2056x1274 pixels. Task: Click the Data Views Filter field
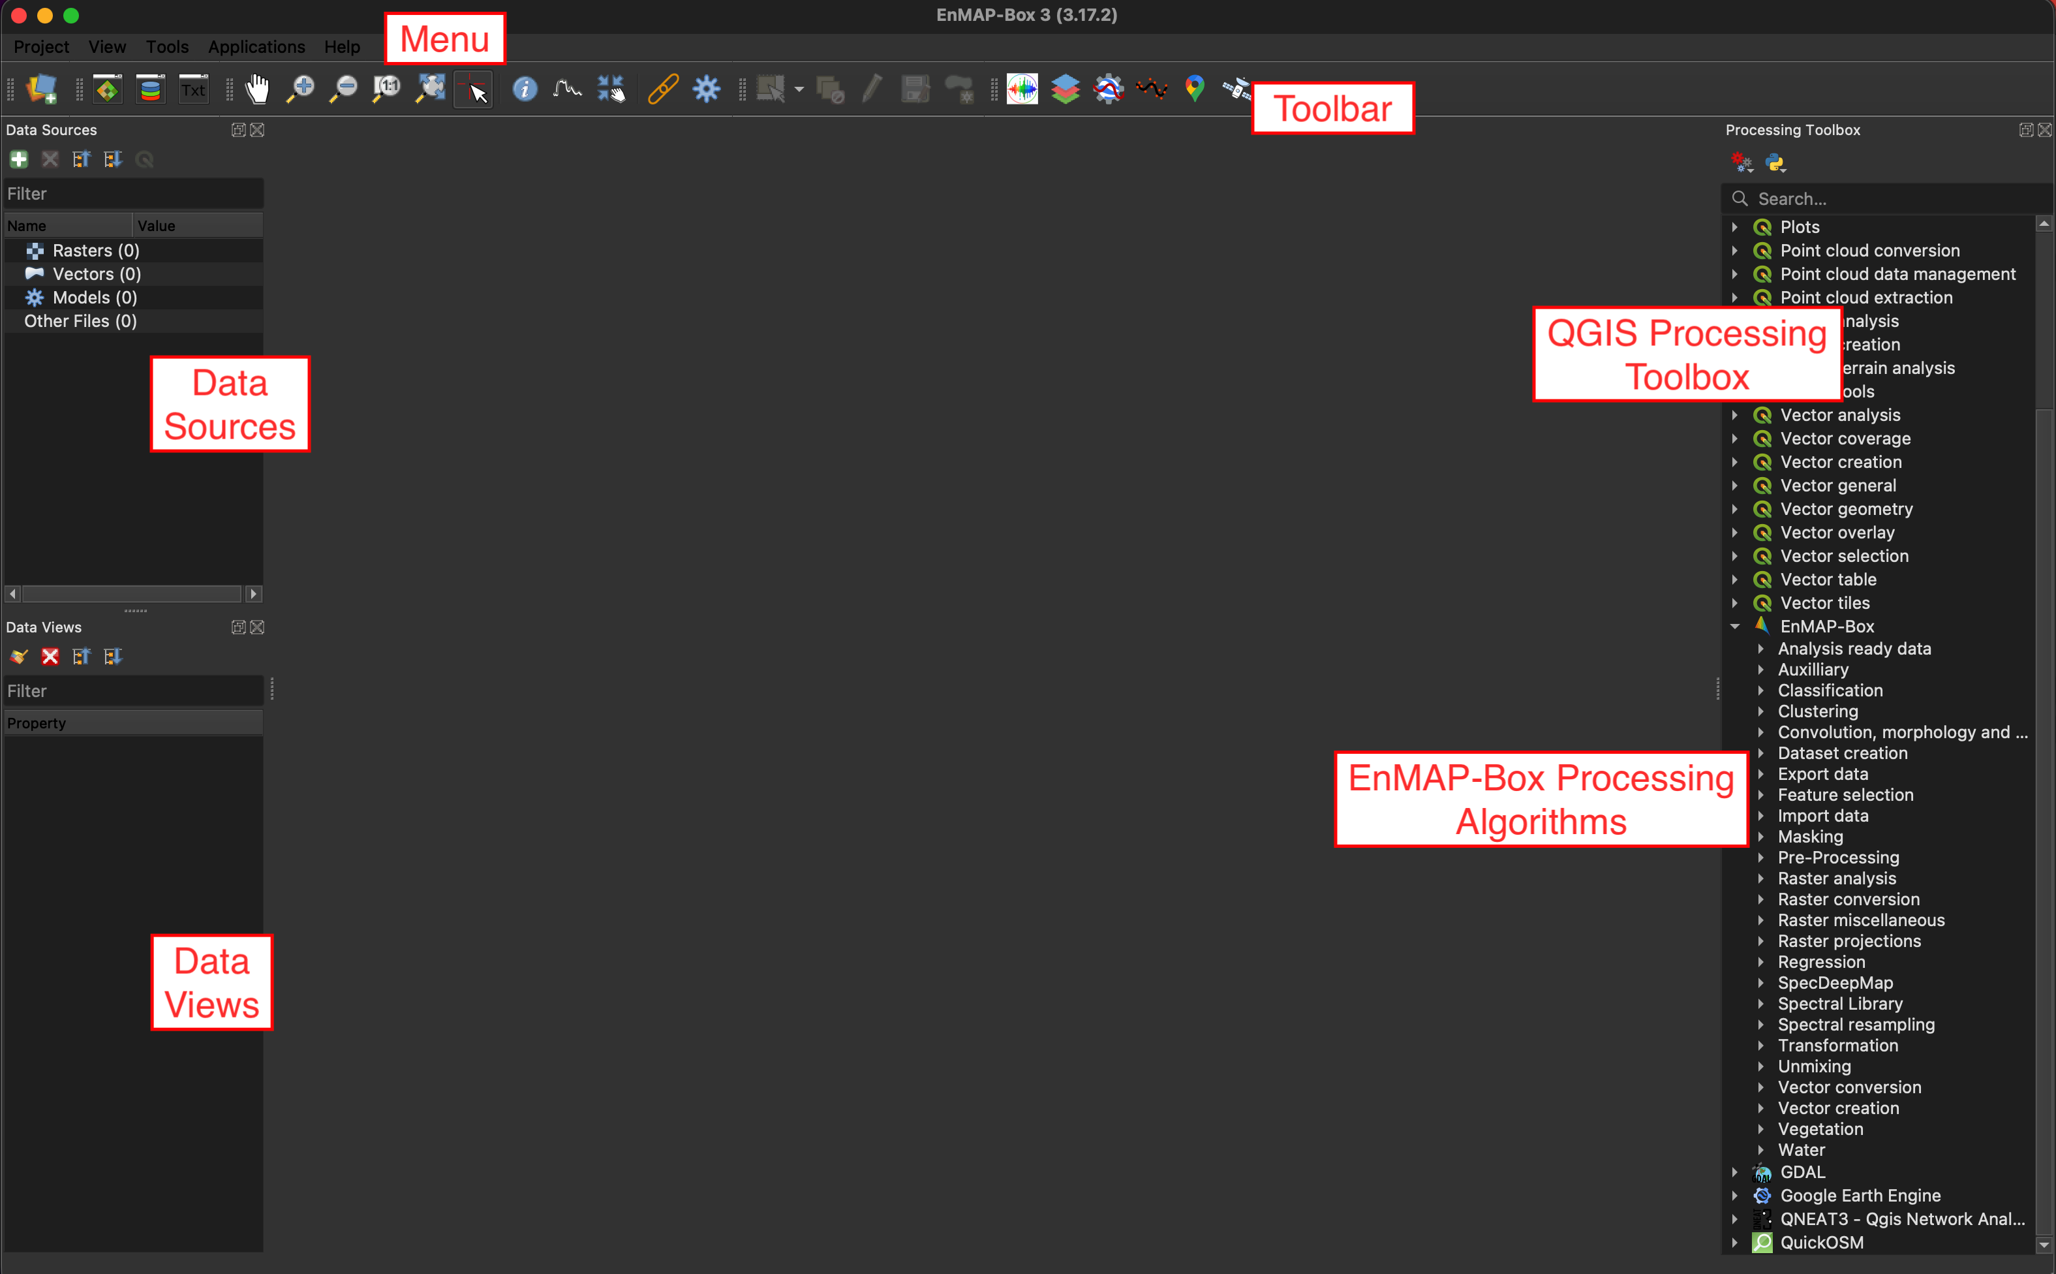pos(133,691)
